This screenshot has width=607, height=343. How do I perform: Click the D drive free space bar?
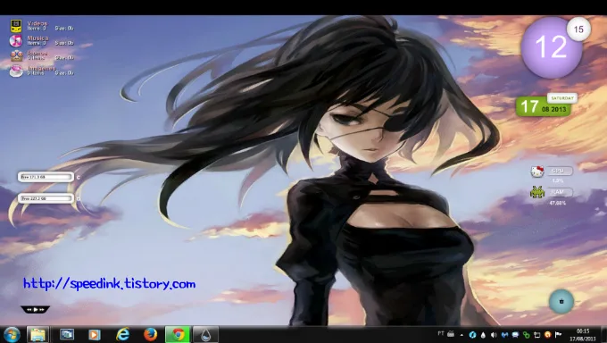(46, 198)
